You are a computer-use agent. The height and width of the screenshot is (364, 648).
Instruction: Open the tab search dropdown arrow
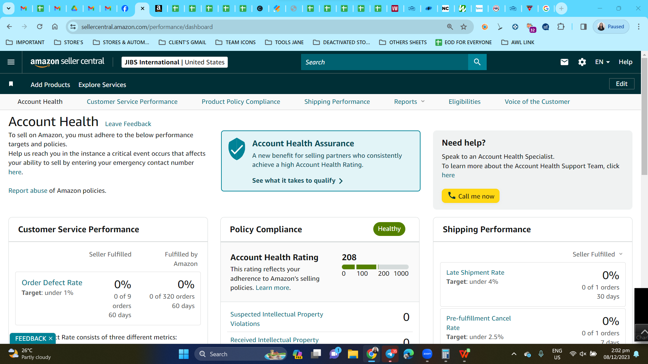click(8, 8)
